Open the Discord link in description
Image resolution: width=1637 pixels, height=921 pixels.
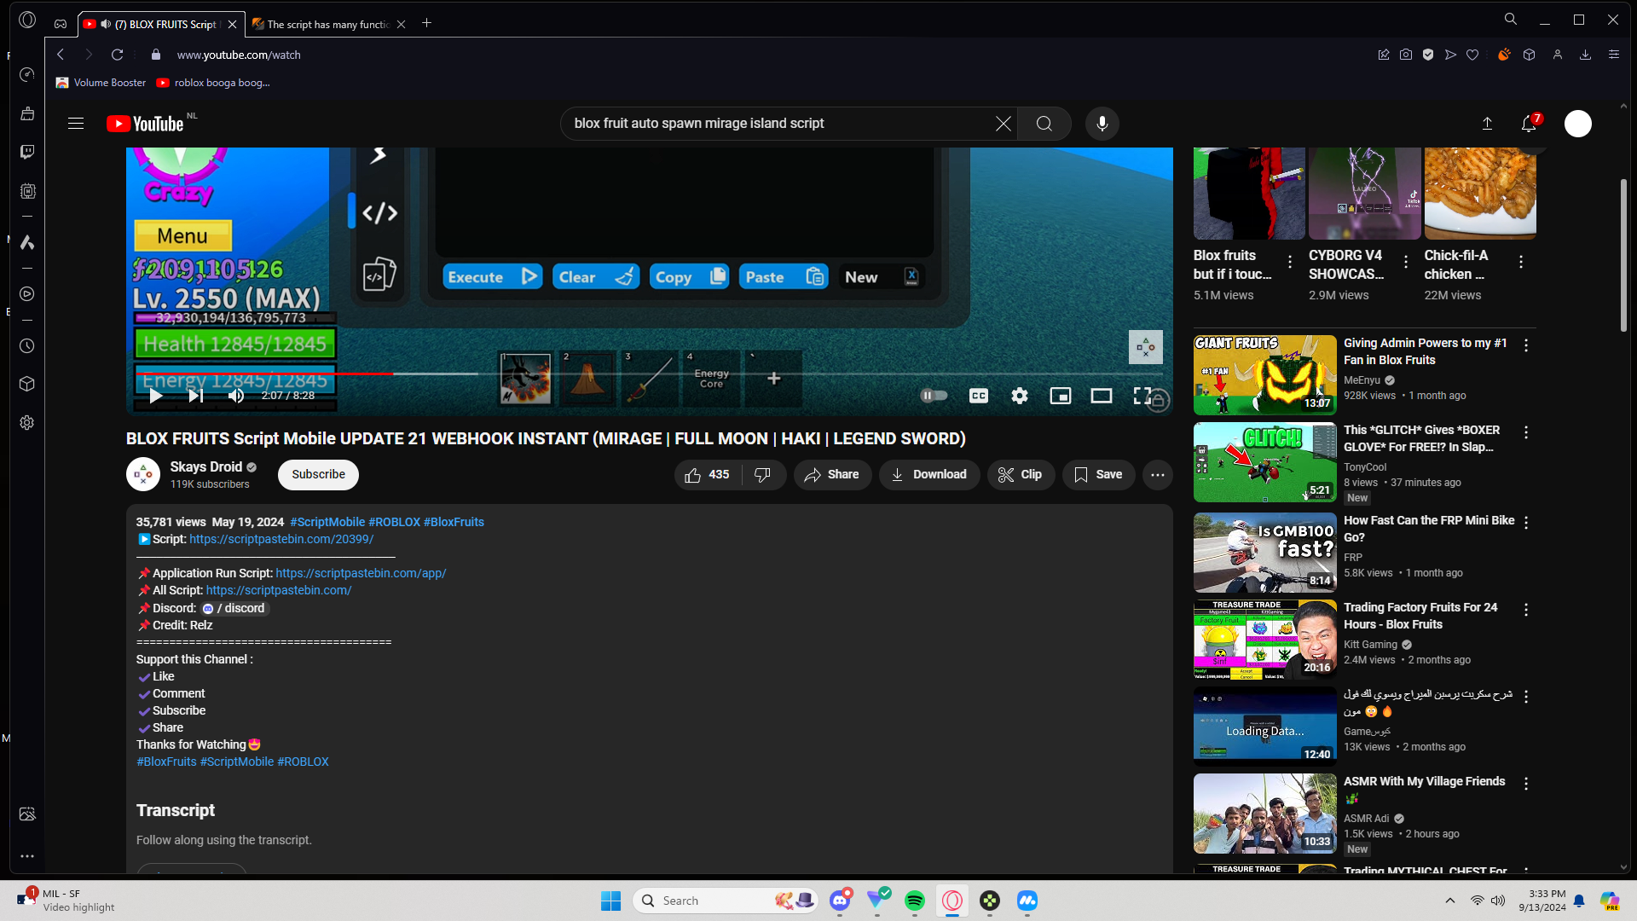pos(234,608)
